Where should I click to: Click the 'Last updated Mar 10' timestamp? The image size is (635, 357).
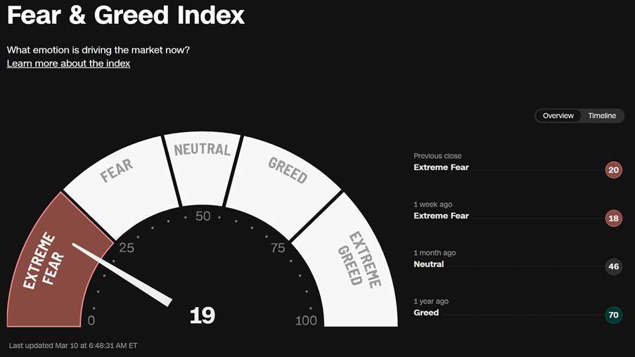click(73, 346)
